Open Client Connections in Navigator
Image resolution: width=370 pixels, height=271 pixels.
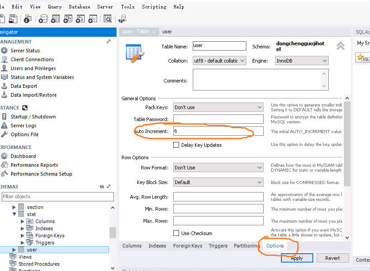click(x=32, y=59)
